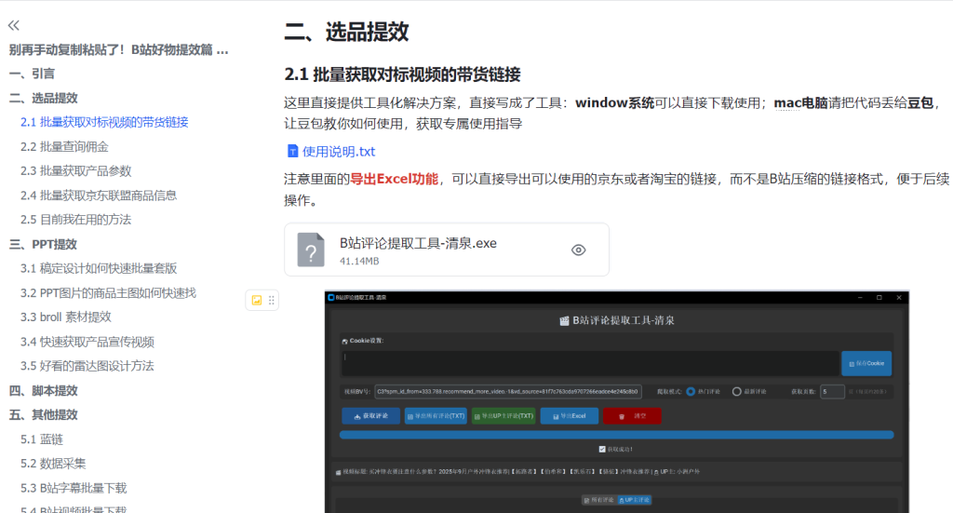Open the B站评论提取工具-清泉.exe attachment card

(x=447, y=250)
